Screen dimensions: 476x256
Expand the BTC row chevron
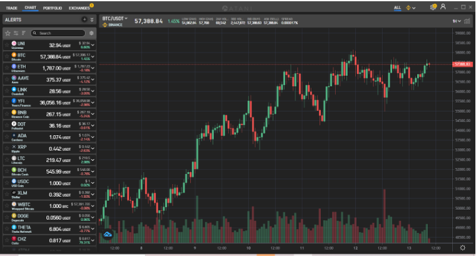click(93, 57)
